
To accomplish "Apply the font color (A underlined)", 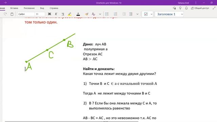I will (x=78, y=14).
